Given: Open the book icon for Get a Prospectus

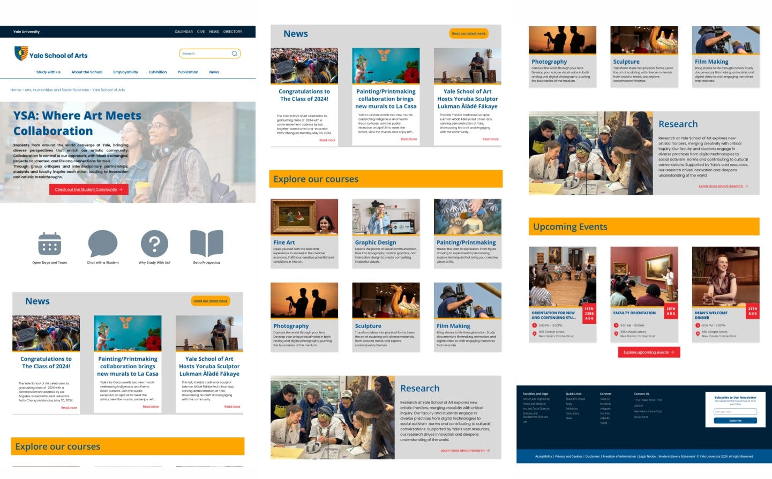Looking at the screenshot, I should (207, 244).
